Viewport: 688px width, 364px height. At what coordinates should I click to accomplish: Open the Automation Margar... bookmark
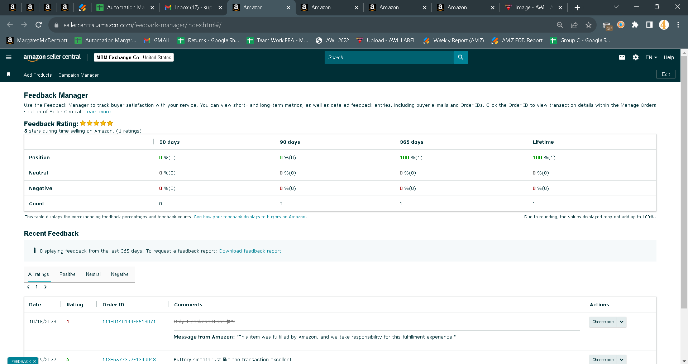[106, 40]
